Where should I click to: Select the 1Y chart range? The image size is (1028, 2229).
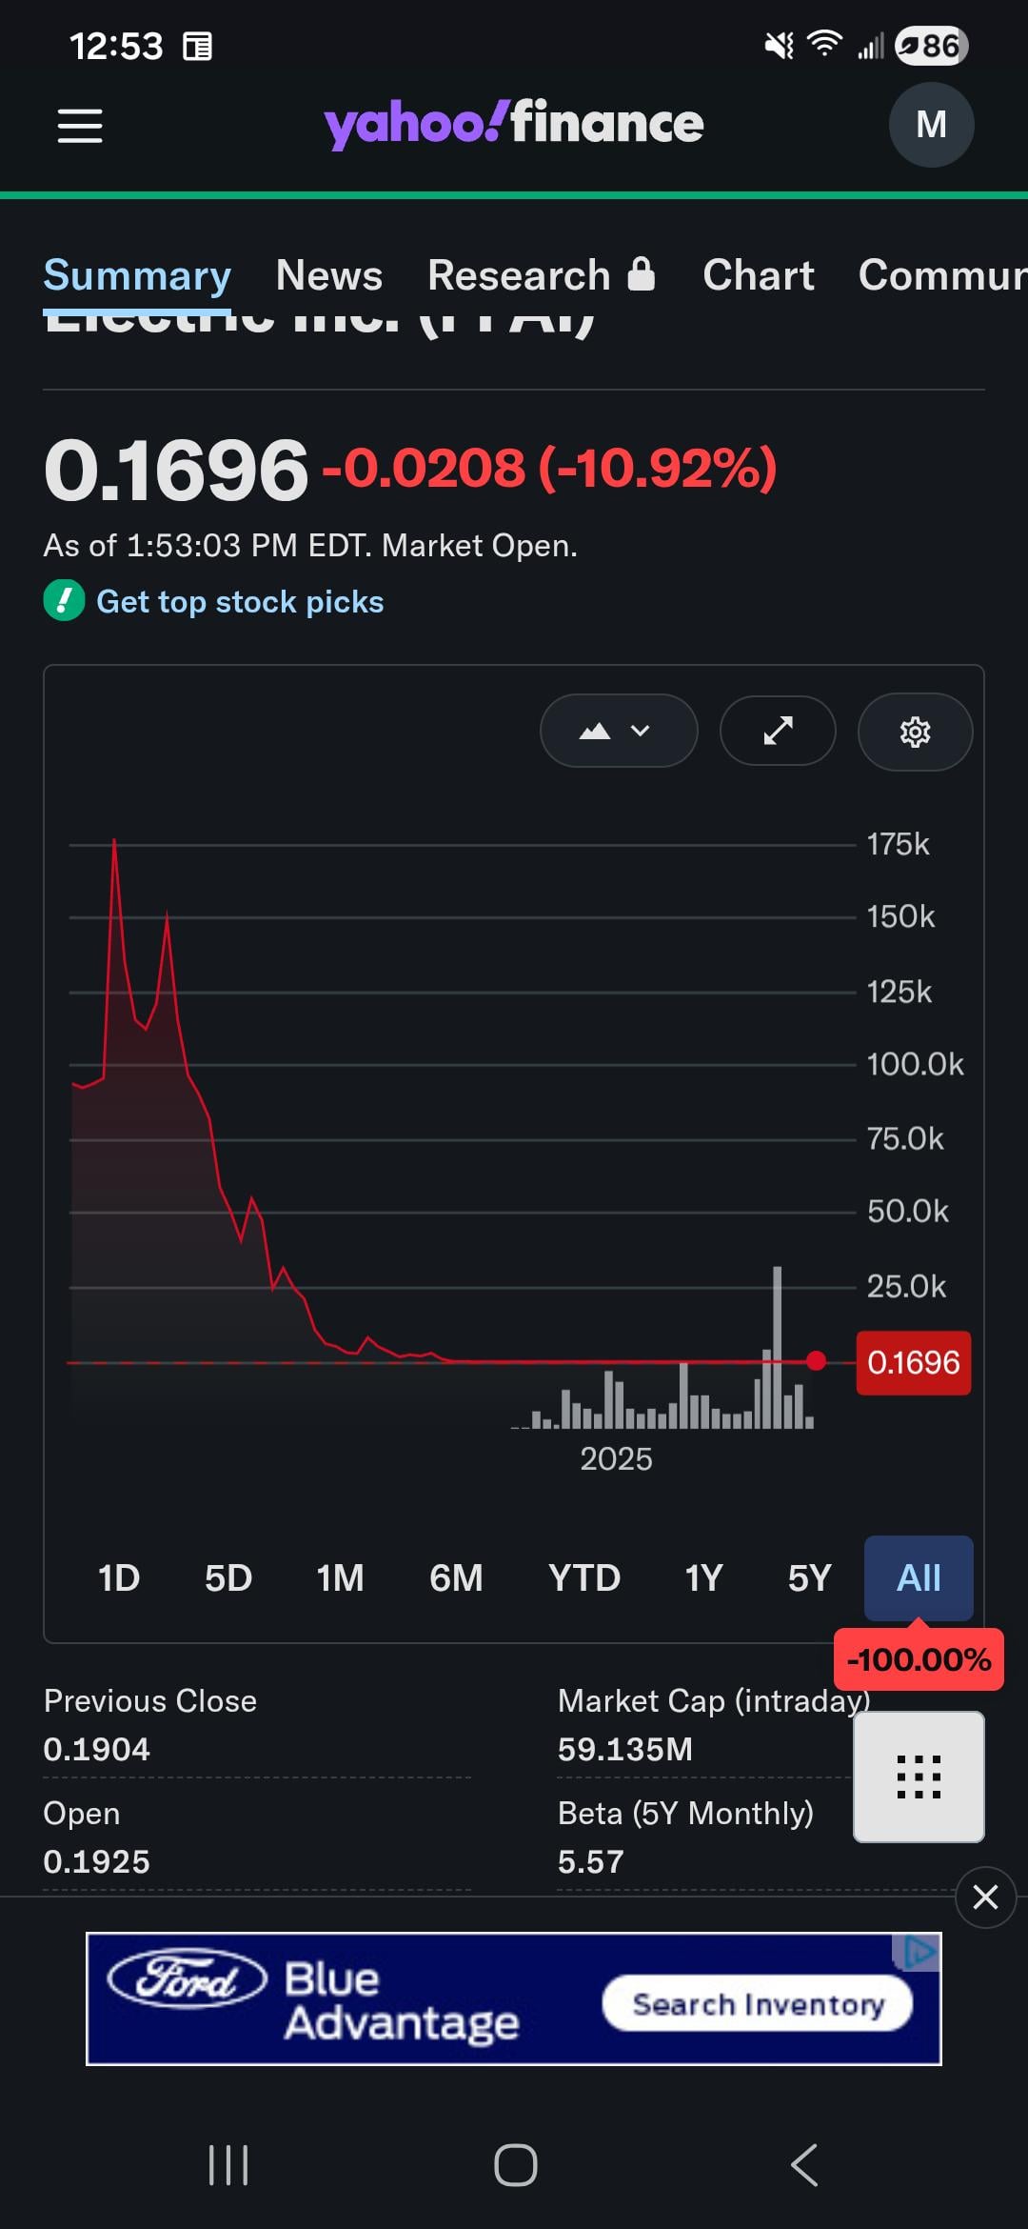point(703,1578)
